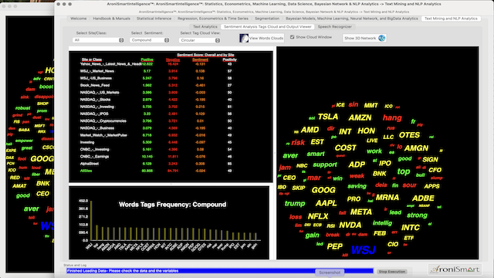Click the MRNA tag in word cloud
Viewport: 494px width, 278px height.
coord(387,198)
